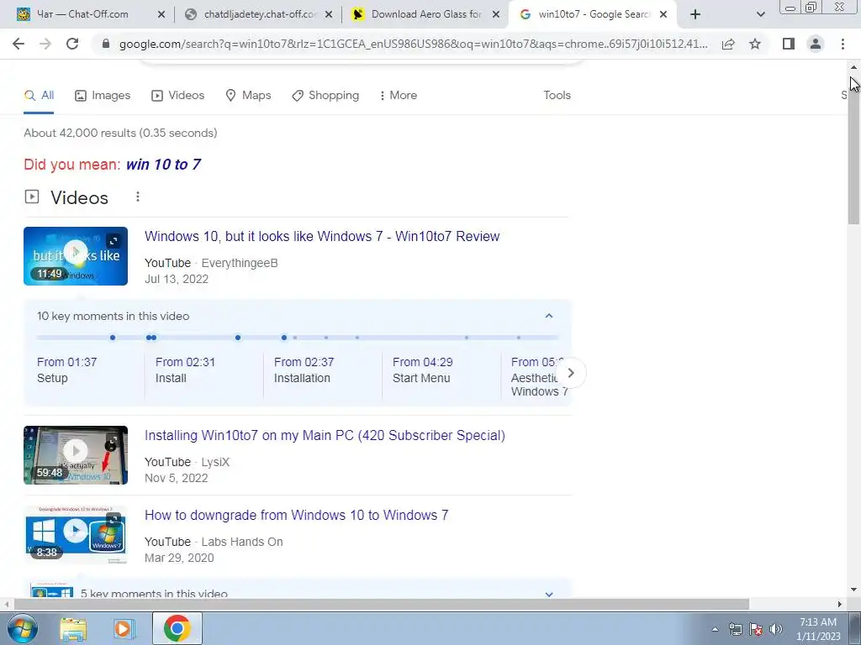
Task: Open the network tray icon
Action: [x=735, y=629]
